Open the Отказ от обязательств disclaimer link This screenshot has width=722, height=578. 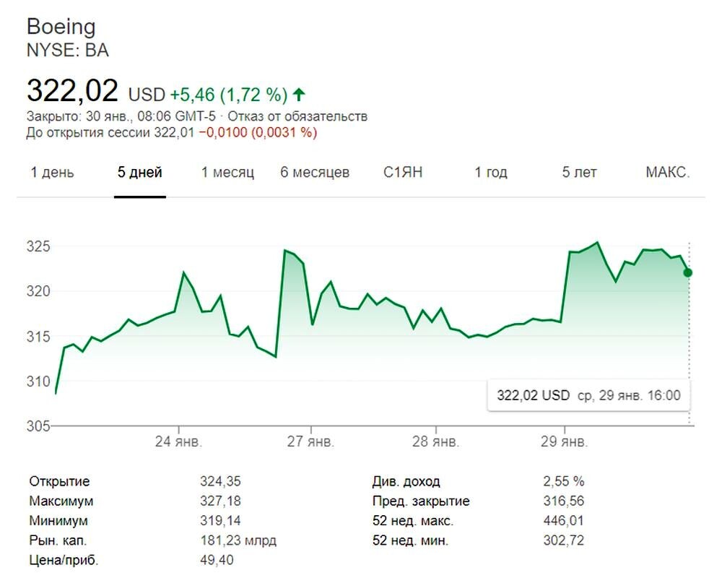[297, 116]
